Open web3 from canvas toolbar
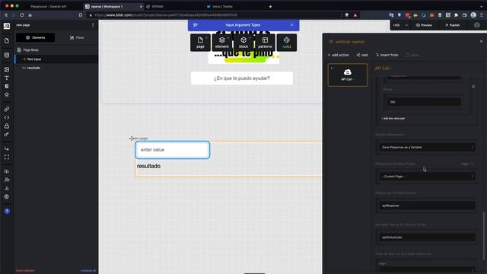The height and width of the screenshot is (274, 487). click(x=287, y=43)
